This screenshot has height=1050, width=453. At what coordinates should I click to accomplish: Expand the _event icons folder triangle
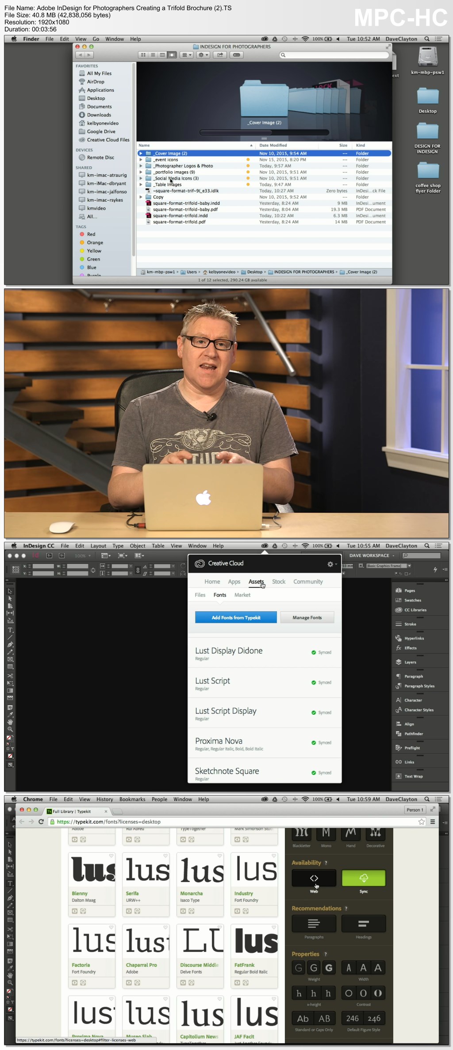point(141,160)
